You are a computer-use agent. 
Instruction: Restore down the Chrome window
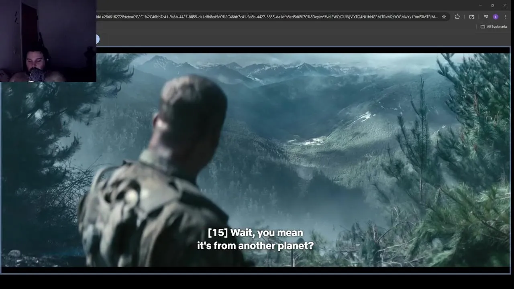click(492, 5)
